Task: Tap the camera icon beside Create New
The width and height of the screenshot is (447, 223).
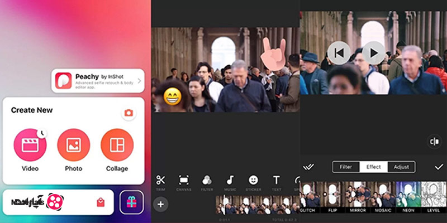Action: coord(129,113)
